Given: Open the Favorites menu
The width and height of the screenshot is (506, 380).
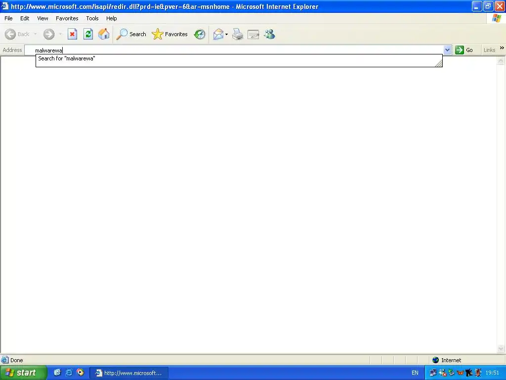Looking at the screenshot, I should [x=67, y=18].
